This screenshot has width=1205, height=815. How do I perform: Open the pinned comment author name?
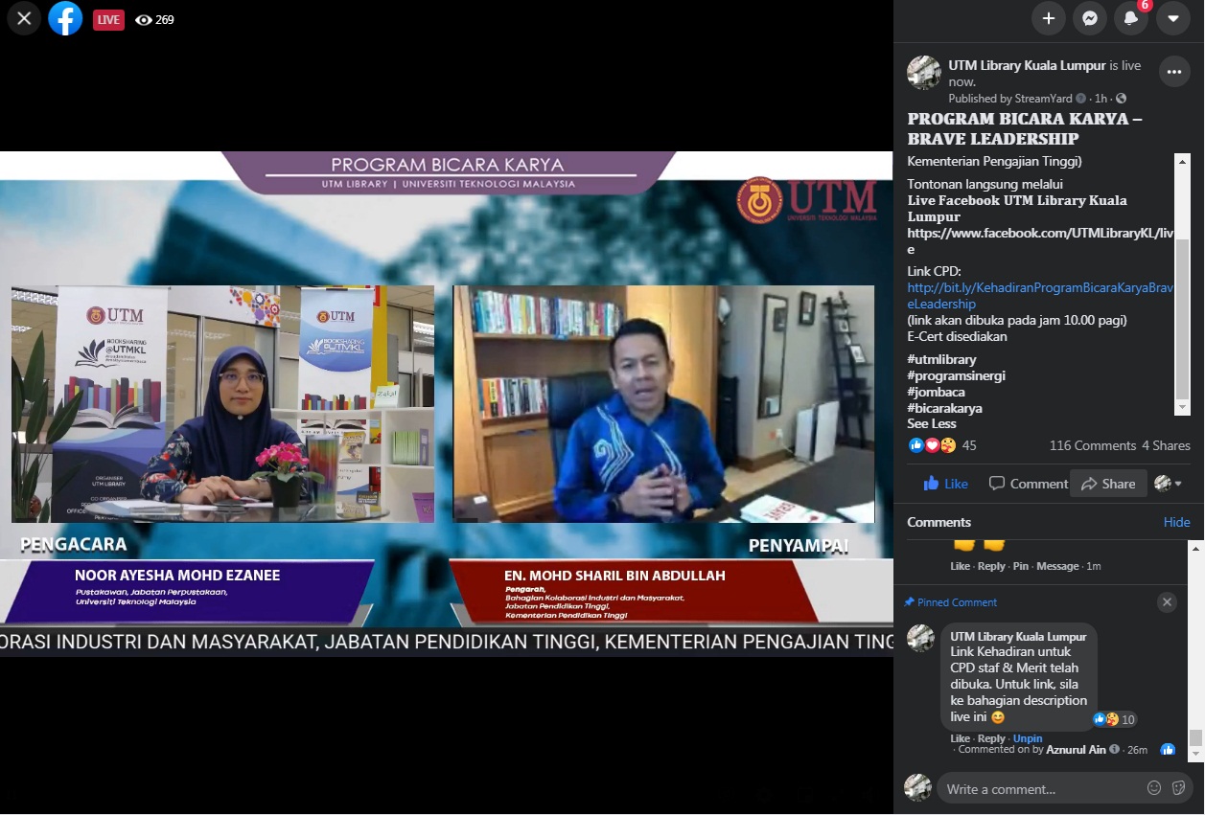click(1018, 637)
